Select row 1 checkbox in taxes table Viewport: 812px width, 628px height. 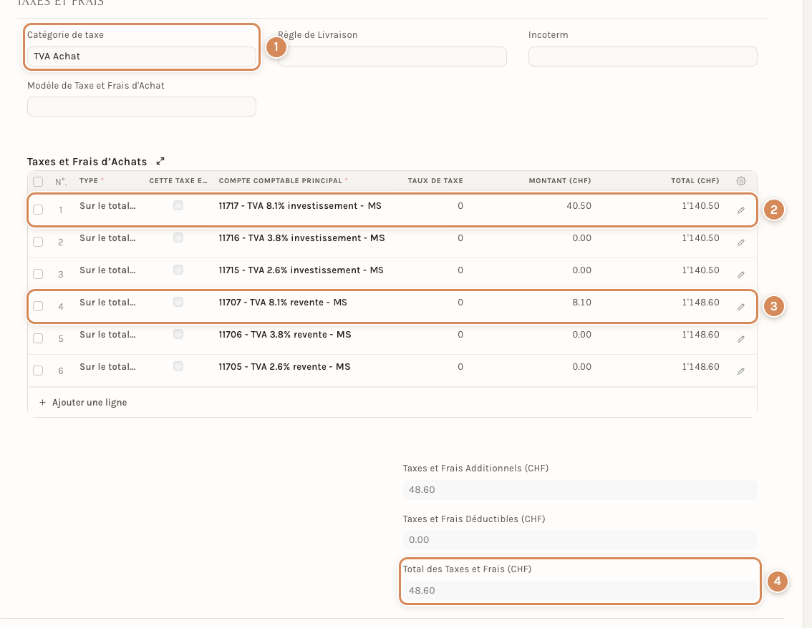click(38, 210)
